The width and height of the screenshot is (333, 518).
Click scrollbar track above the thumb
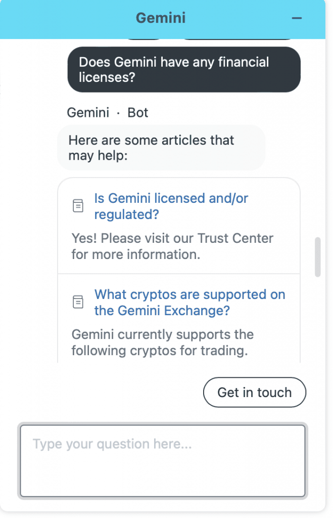[317, 139]
